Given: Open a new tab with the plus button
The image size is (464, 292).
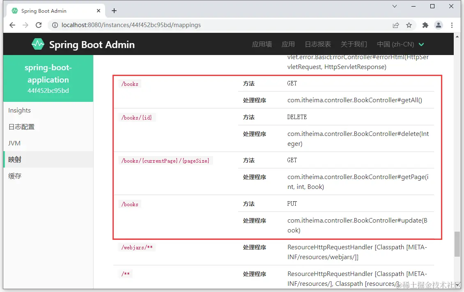Looking at the screenshot, I should pyautogui.click(x=114, y=11).
